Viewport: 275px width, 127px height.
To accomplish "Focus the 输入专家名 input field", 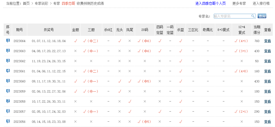I will pyautogui.click(x=232, y=16).
